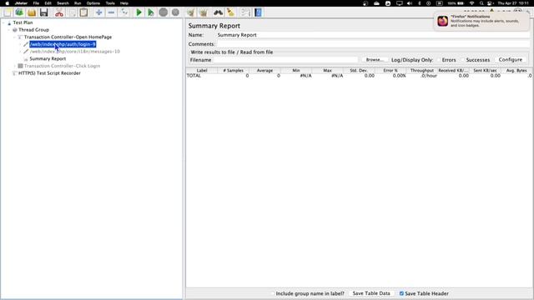Click the Clear results broom icon
534x300 pixels.
191,12
